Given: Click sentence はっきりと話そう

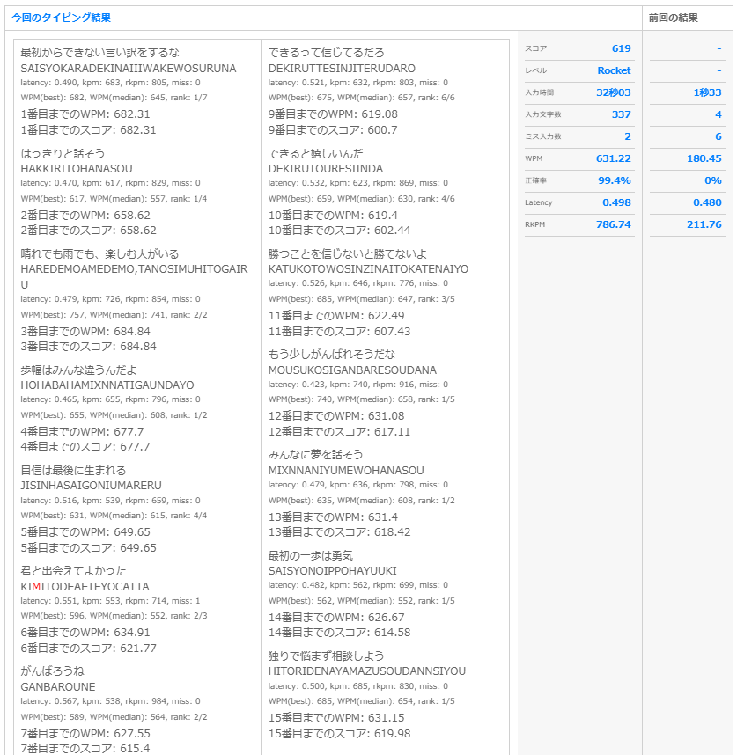Looking at the screenshot, I should click(63, 154).
